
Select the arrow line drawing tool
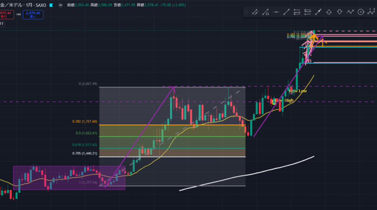pyautogui.click(x=318, y=12)
